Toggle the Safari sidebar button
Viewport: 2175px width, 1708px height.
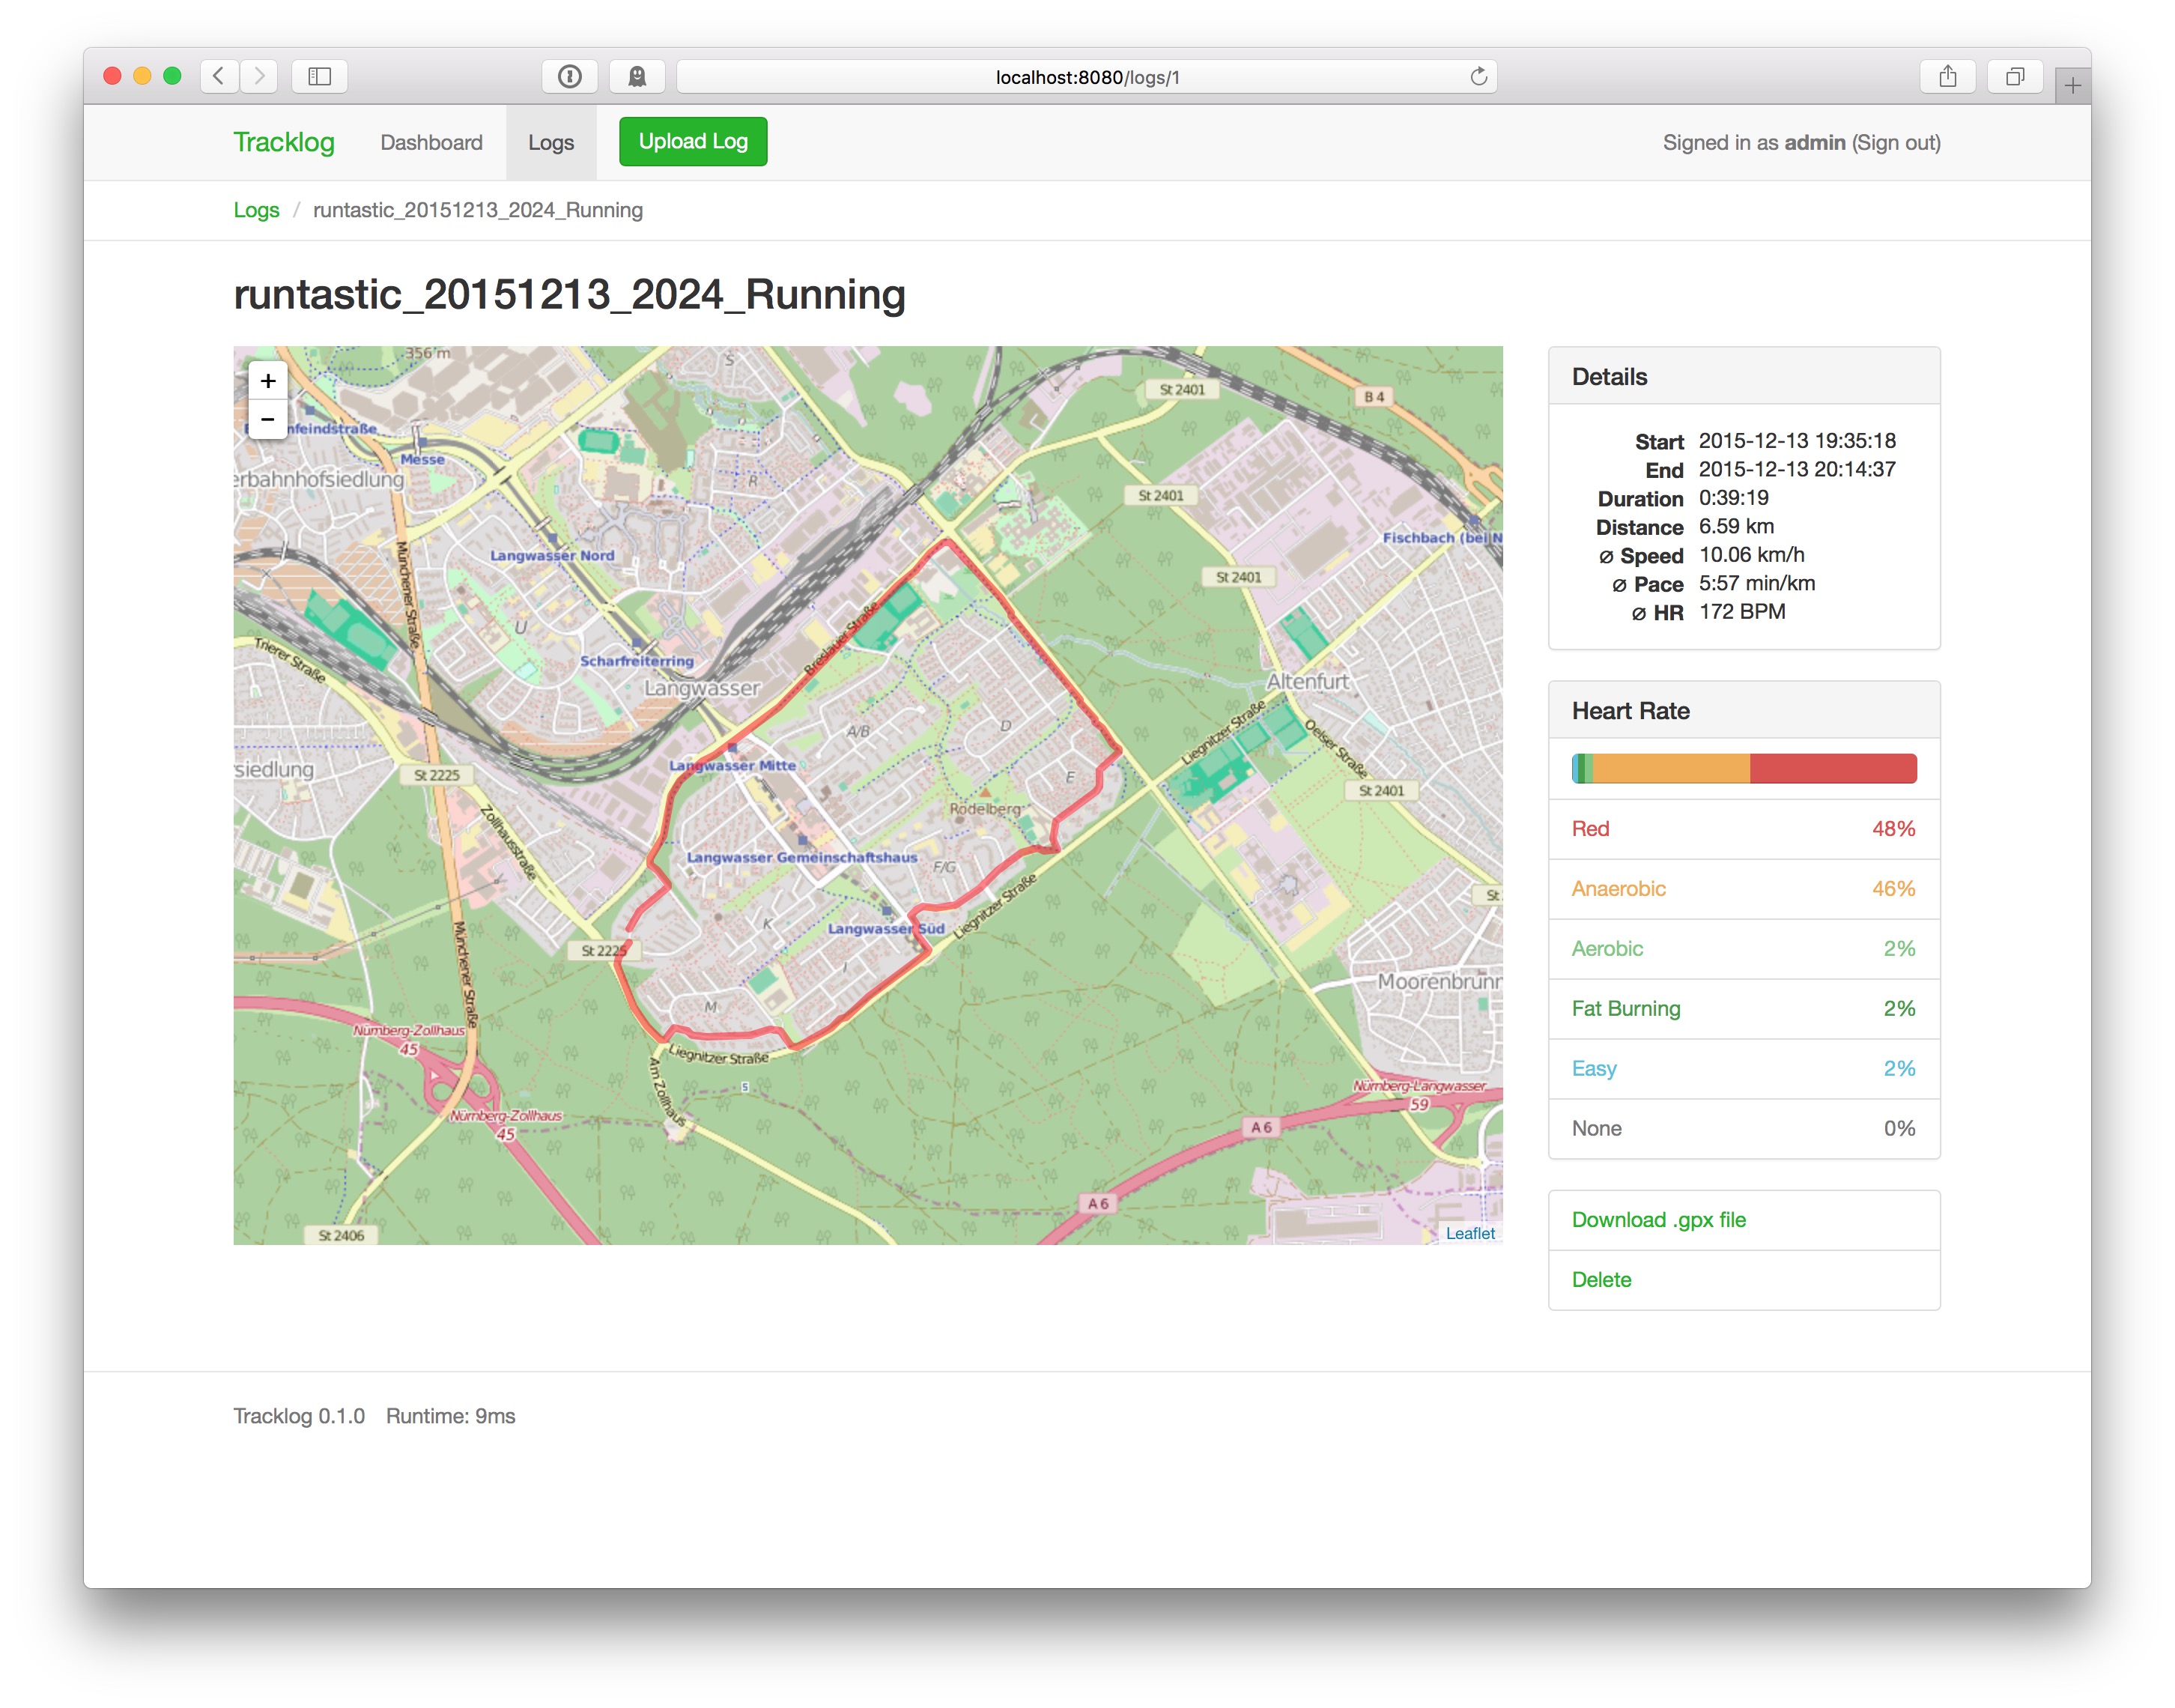click(x=320, y=76)
